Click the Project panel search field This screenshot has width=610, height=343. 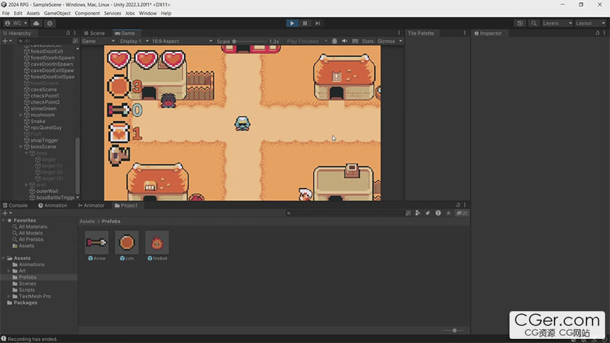coord(345,213)
